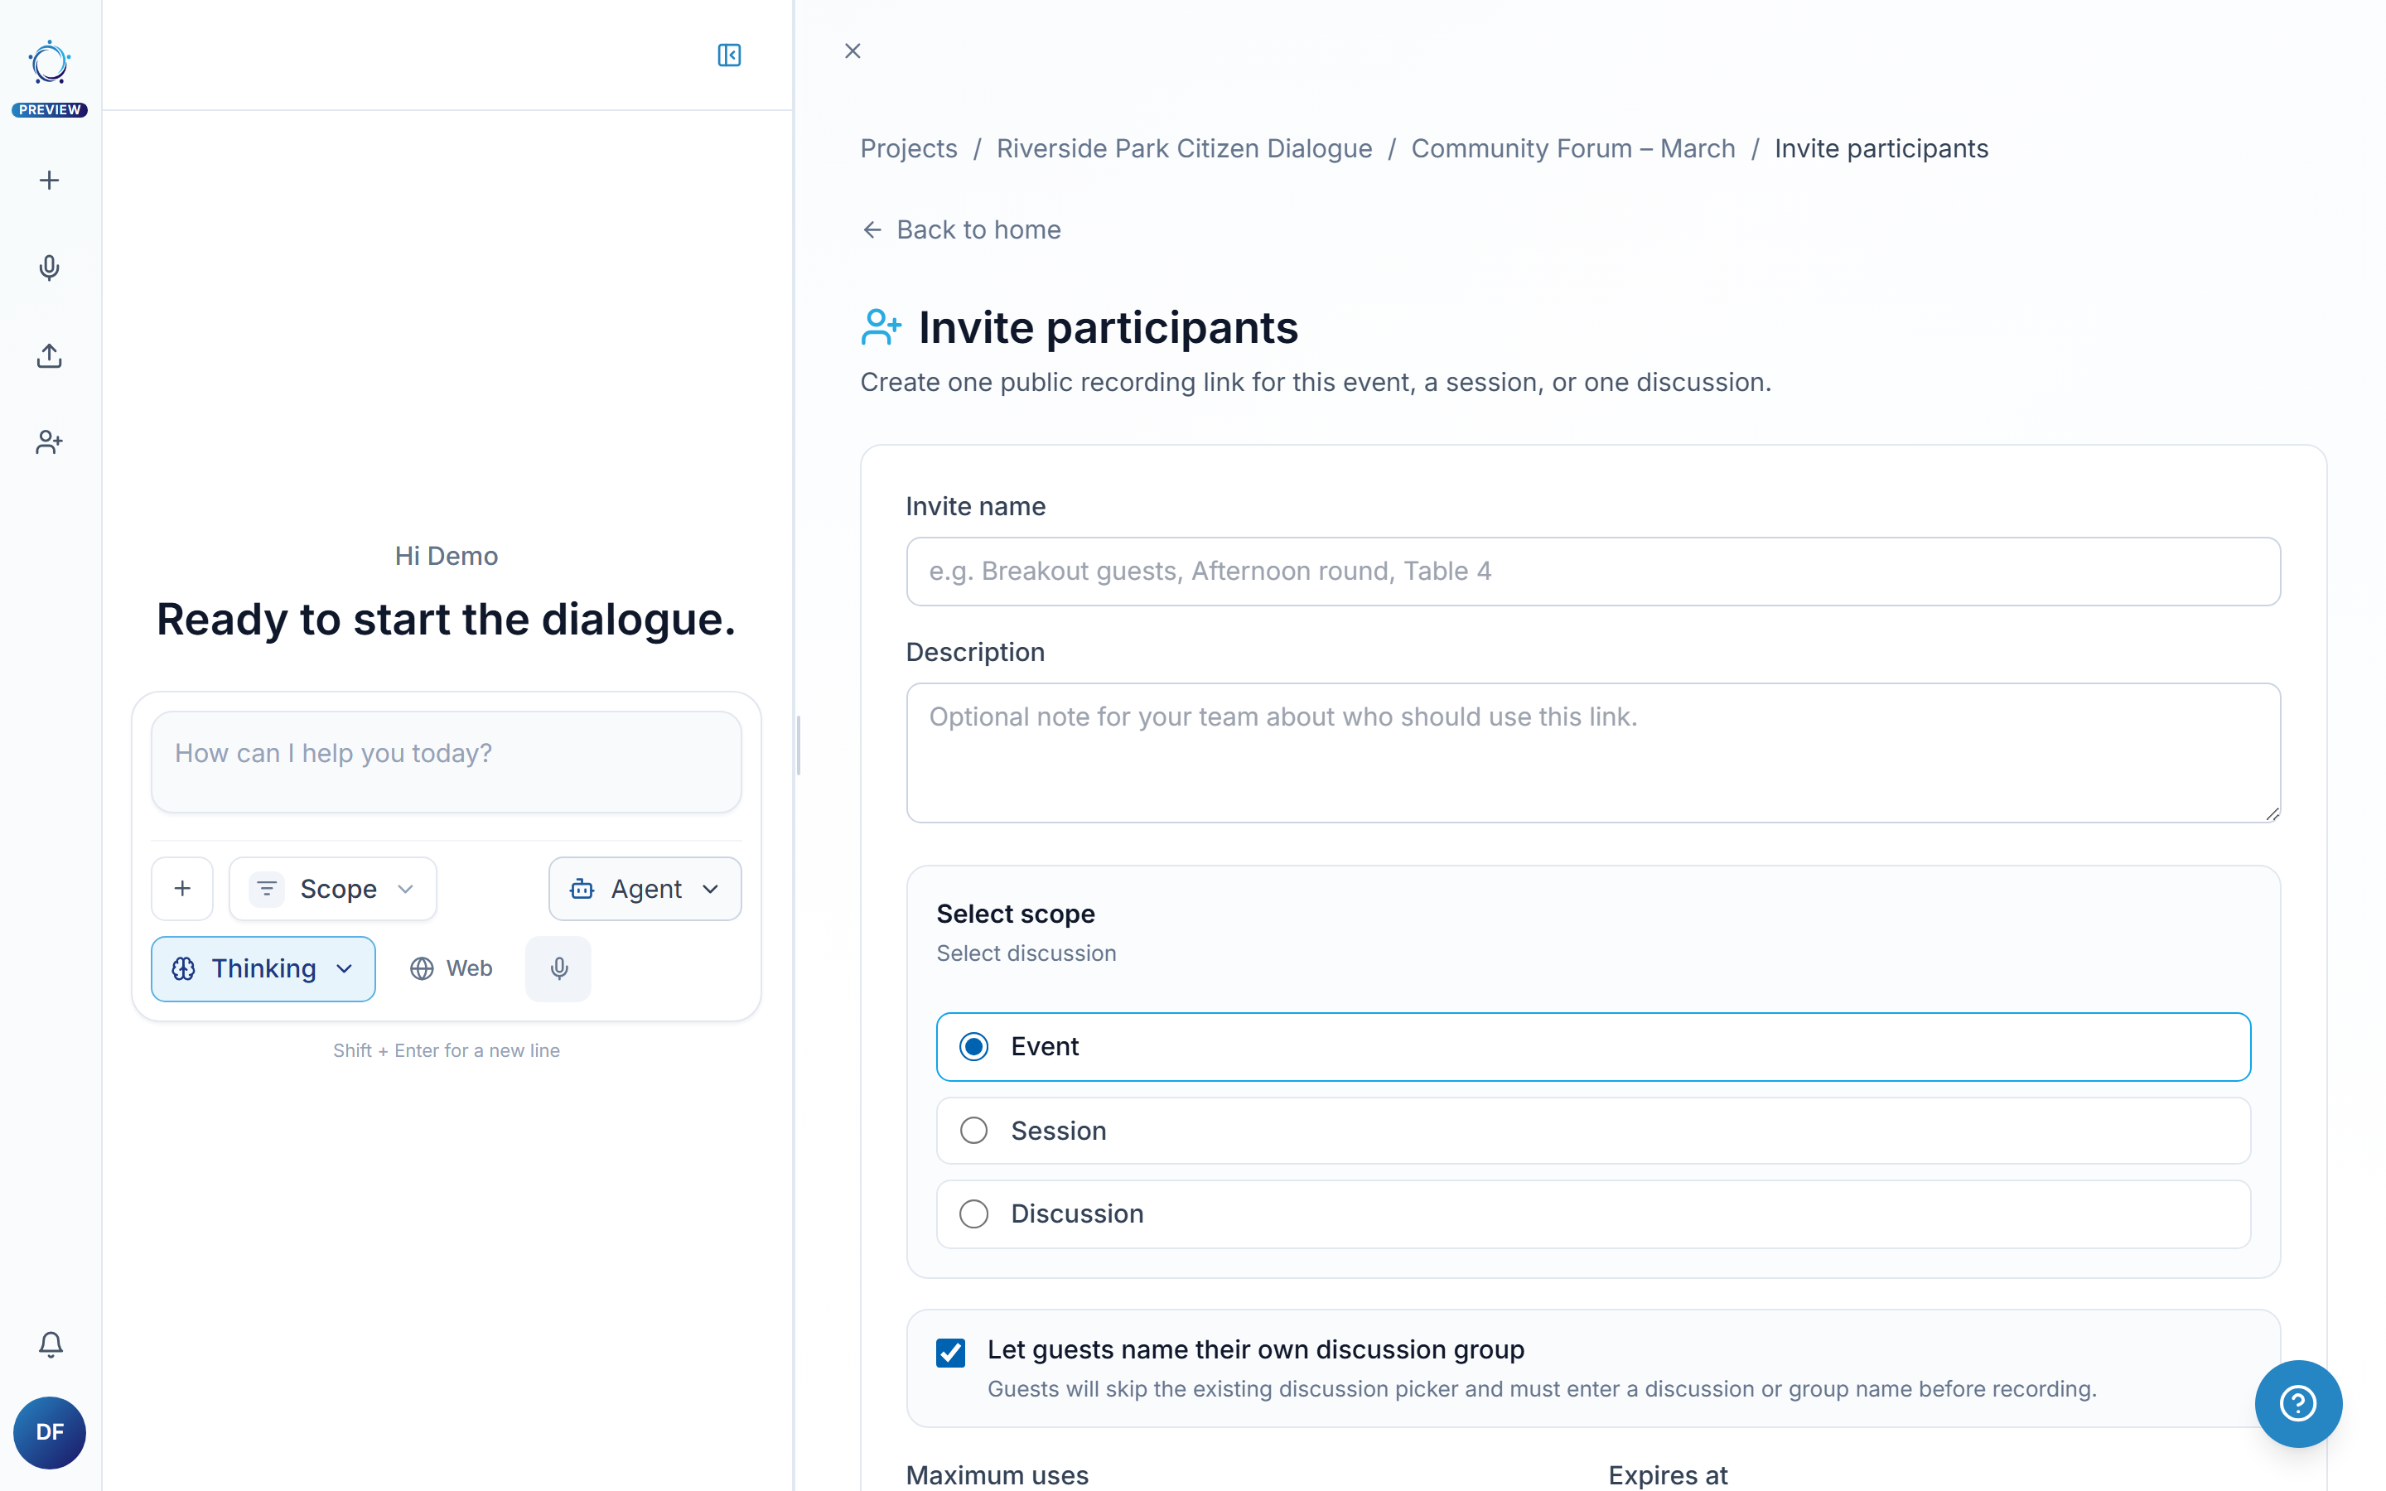Close the Invite participants panel with the X
Viewport: 2386px width, 1491px height.
point(852,51)
